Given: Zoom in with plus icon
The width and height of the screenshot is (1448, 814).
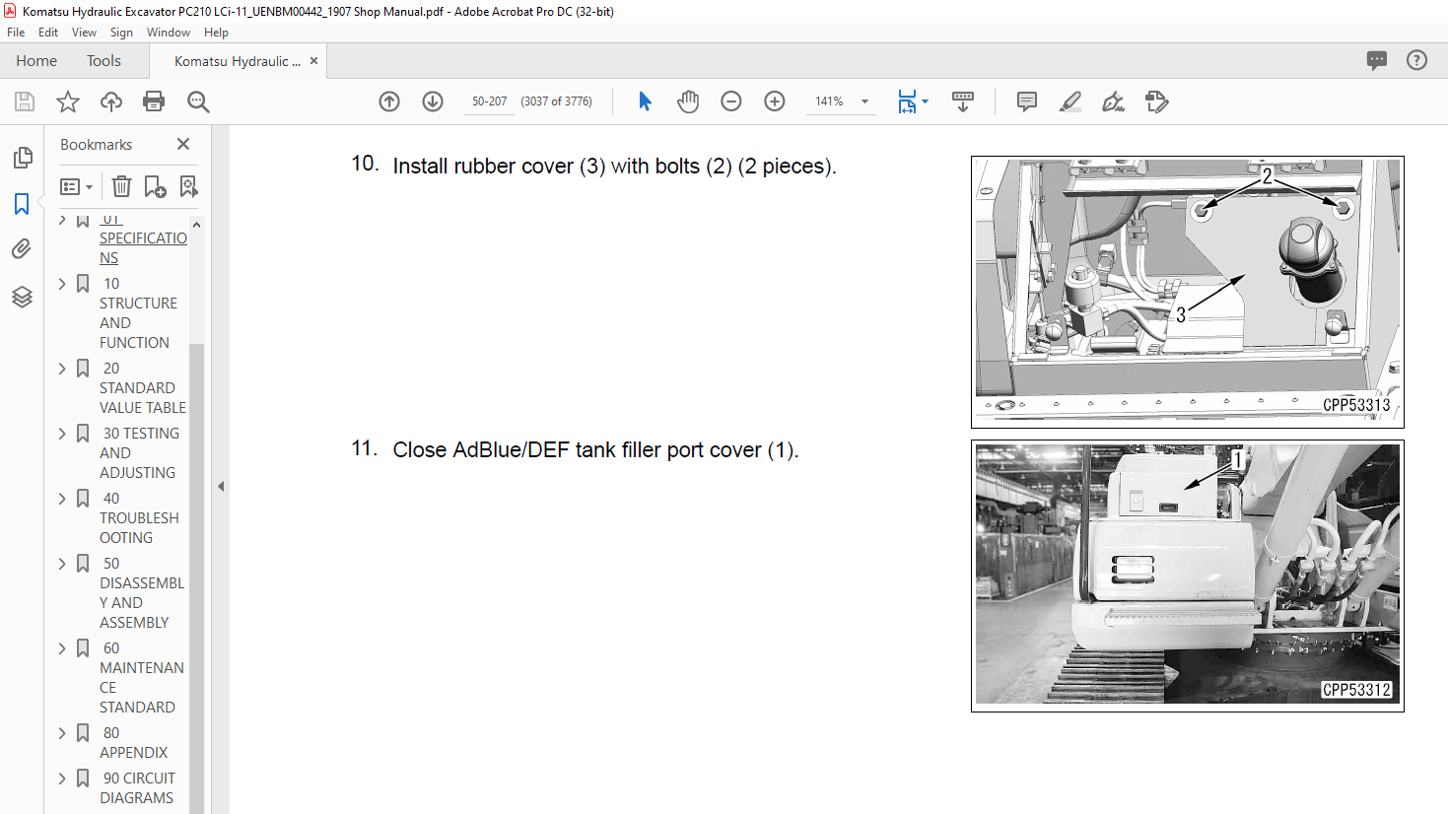Looking at the screenshot, I should 775,102.
